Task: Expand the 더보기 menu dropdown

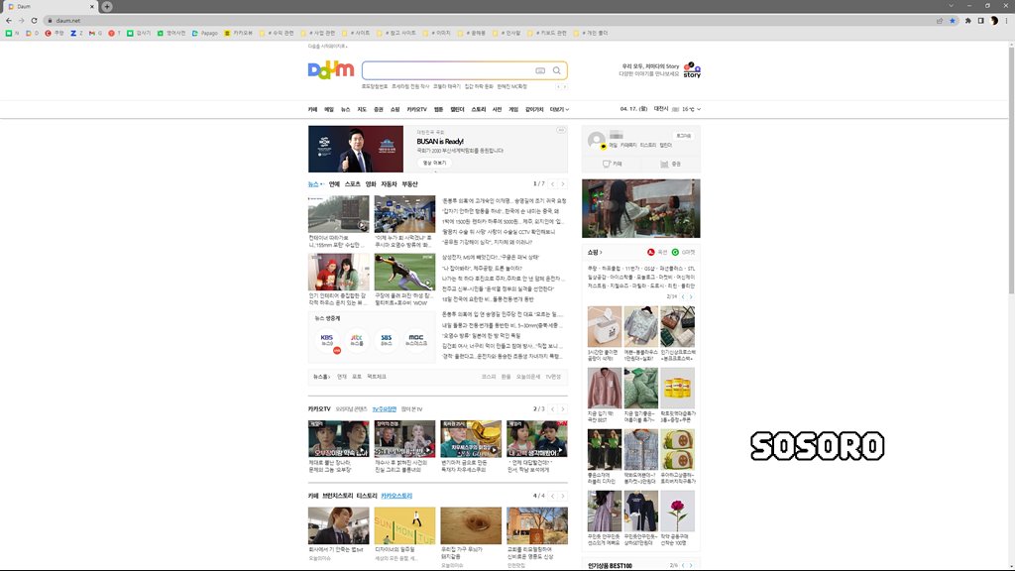Action: 559,109
